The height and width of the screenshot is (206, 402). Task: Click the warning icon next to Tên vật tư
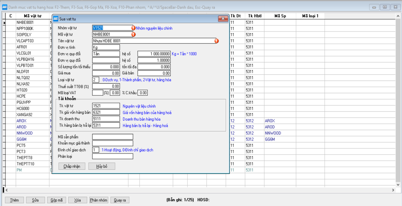coord(216,41)
